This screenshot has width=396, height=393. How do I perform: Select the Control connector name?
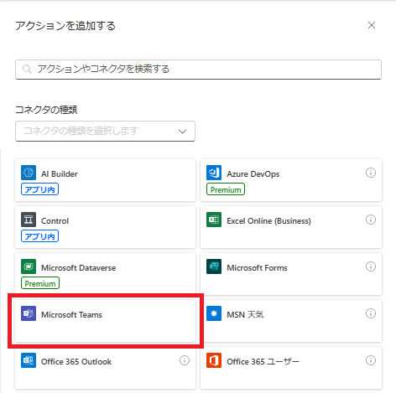click(x=55, y=221)
